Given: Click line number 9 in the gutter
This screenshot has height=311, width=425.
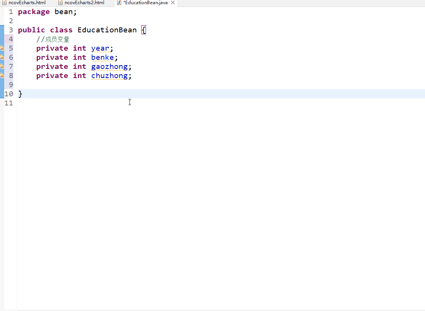Looking at the screenshot, I should (11, 85).
